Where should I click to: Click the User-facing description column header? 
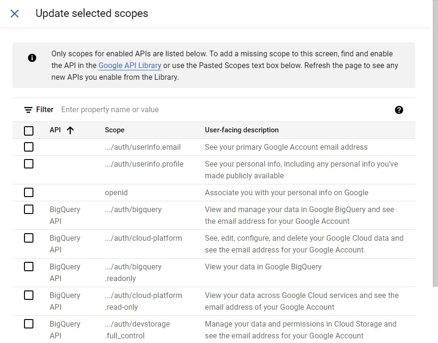[242, 130]
